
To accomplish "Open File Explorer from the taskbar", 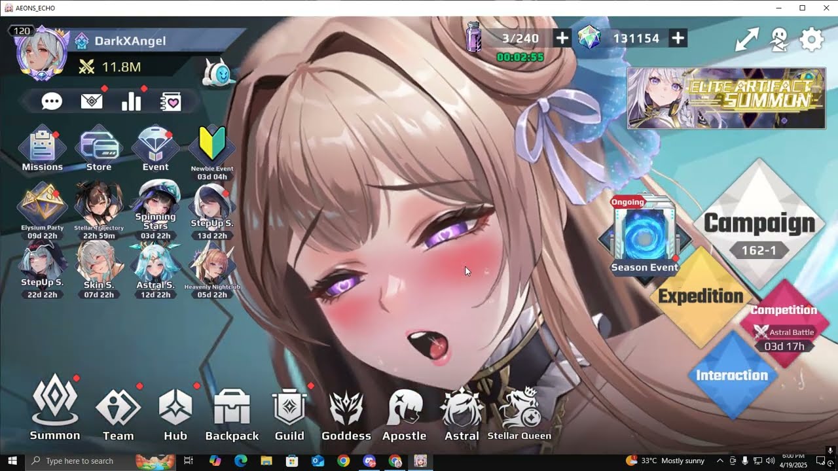I will [x=266, y=461].
